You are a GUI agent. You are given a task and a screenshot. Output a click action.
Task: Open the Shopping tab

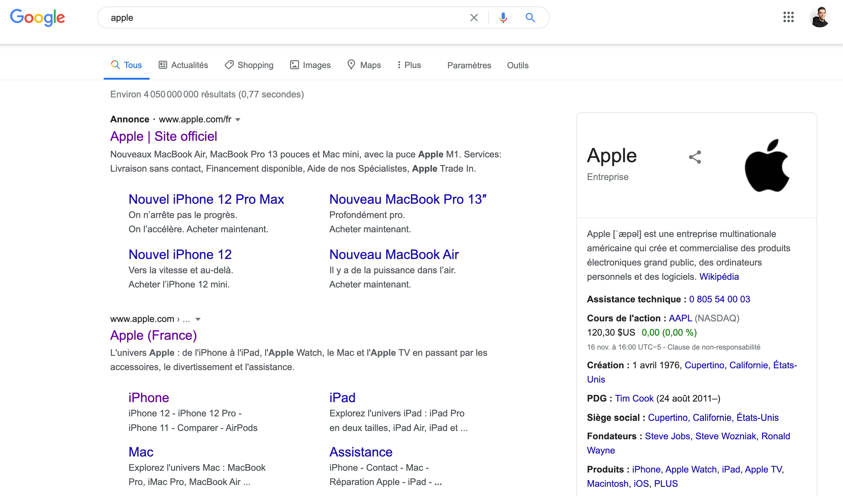click(x=249, y=65)
